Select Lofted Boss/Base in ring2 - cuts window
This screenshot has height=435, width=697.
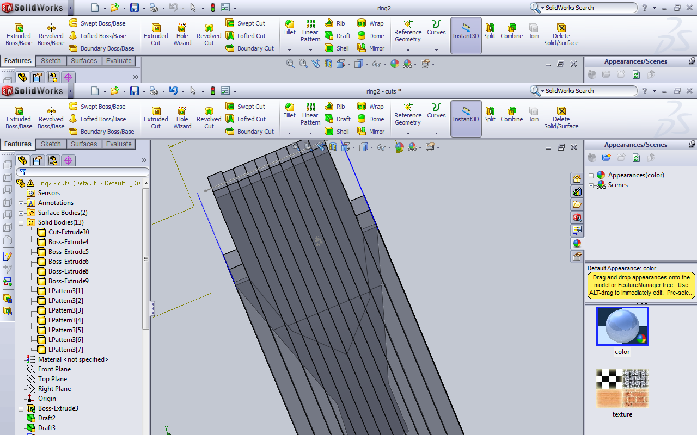click(x=97, y=119)
